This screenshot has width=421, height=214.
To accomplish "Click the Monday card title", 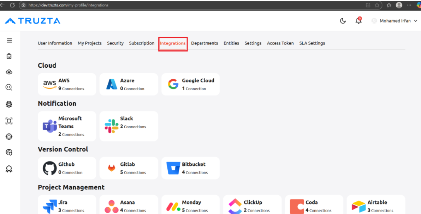I will [x=191, y=202].
